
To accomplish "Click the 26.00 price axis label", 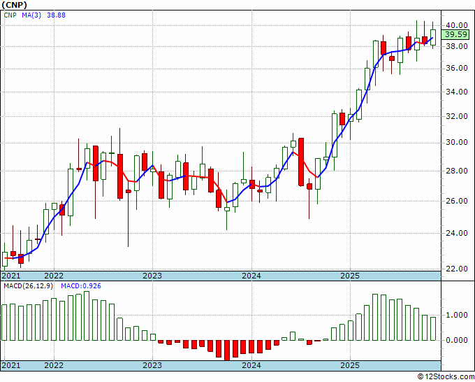I will pyautogui.click(x=457, y=201).
